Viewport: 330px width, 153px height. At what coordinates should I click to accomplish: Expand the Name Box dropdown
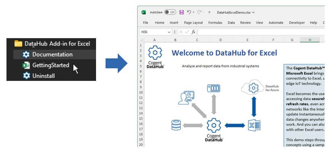click(x=169, y=32)
